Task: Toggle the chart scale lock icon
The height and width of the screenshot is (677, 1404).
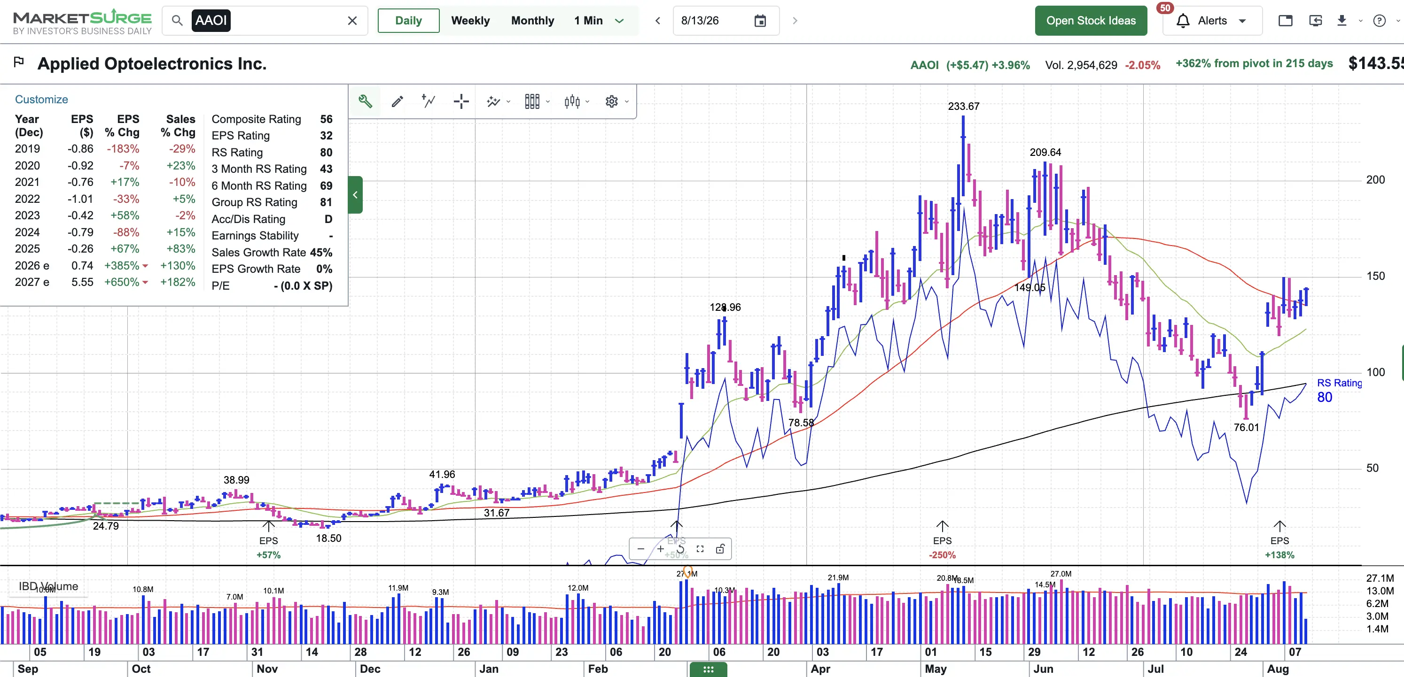Action: pyautogui.click(x=720, y=549)
